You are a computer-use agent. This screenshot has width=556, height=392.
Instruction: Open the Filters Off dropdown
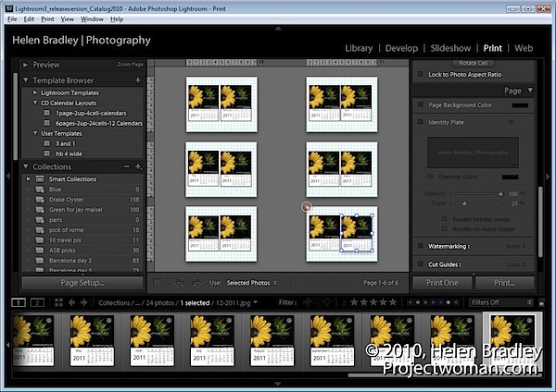[500, 302]
